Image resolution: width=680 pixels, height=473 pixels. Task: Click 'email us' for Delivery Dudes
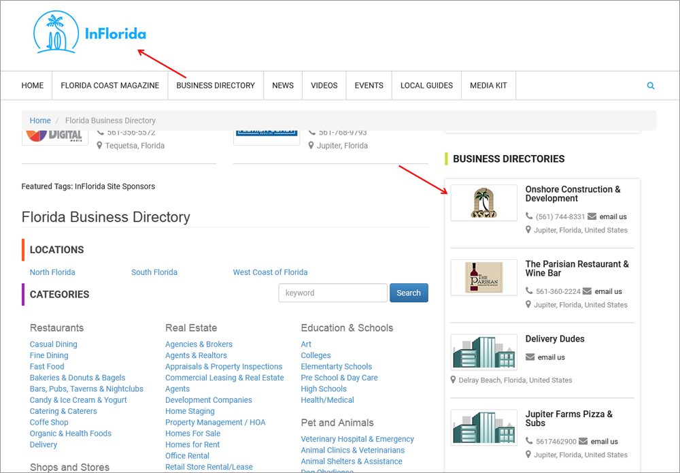tap(551, 357)
